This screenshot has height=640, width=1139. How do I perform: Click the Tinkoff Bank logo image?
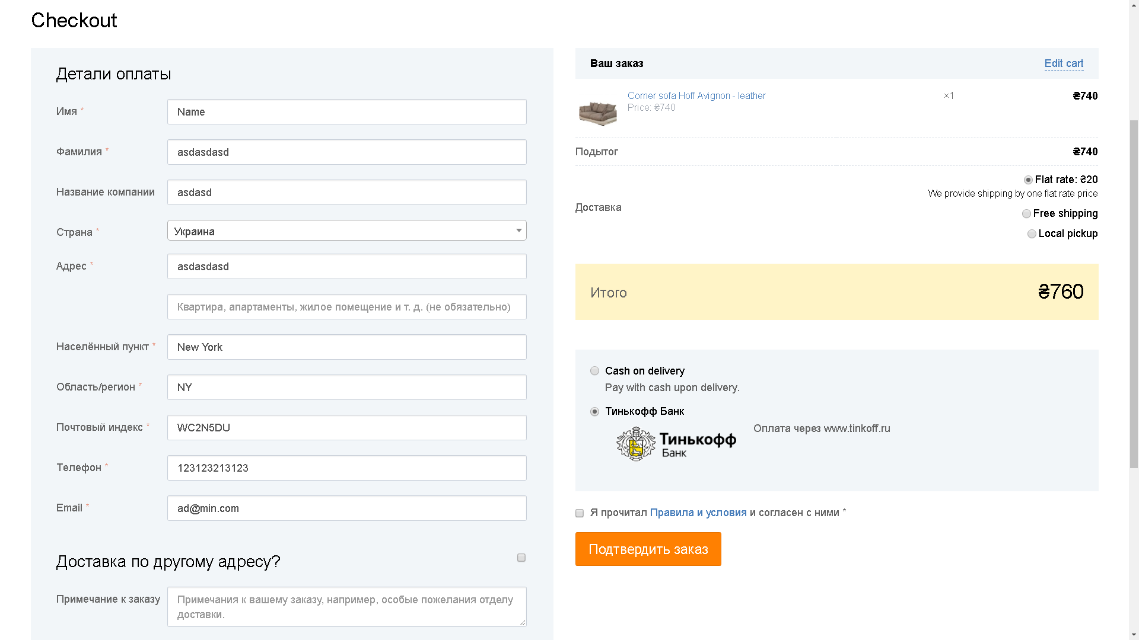coord(676,444)
